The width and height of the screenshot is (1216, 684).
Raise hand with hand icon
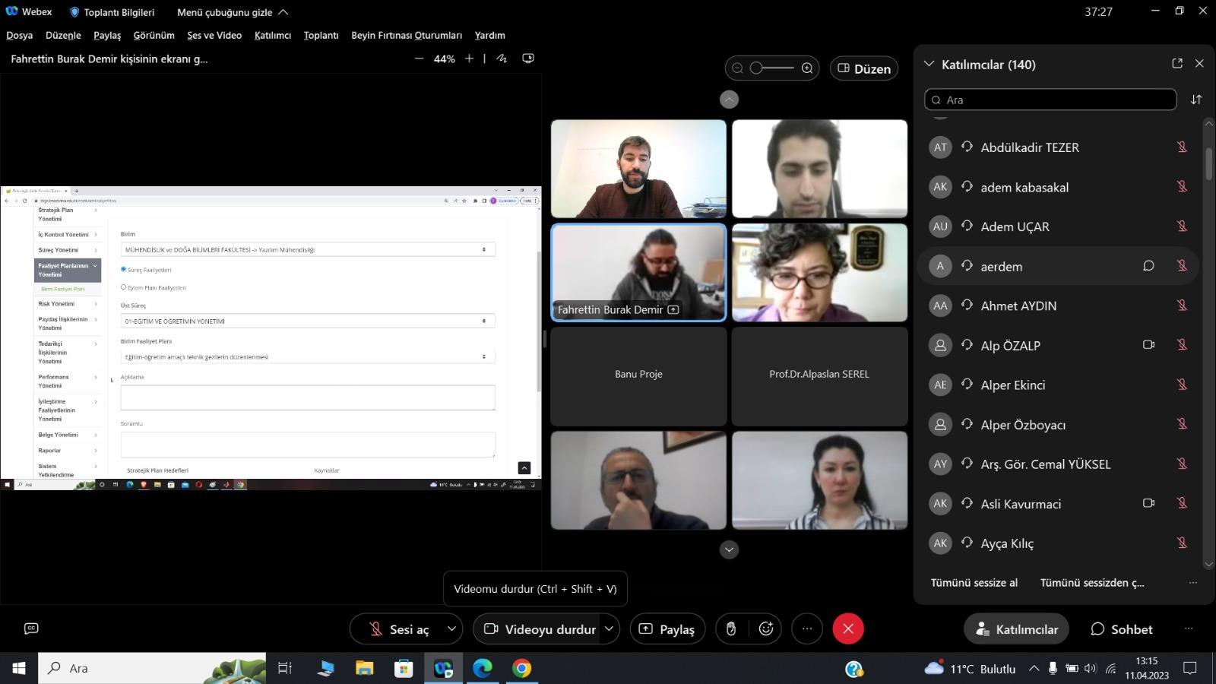(x=731, y=629)
